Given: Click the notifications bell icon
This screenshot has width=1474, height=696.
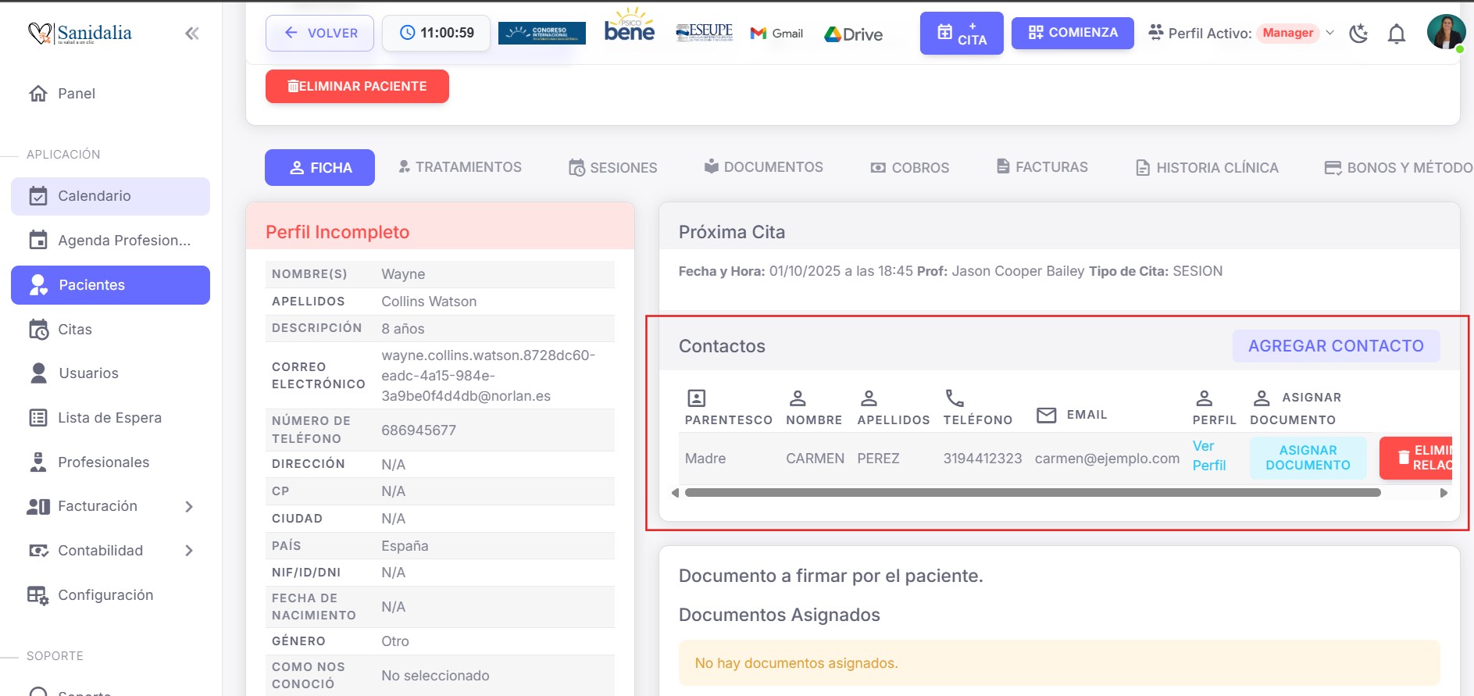Looking at the screenshot, I should pyautogui.click(x=1396, y=34).
